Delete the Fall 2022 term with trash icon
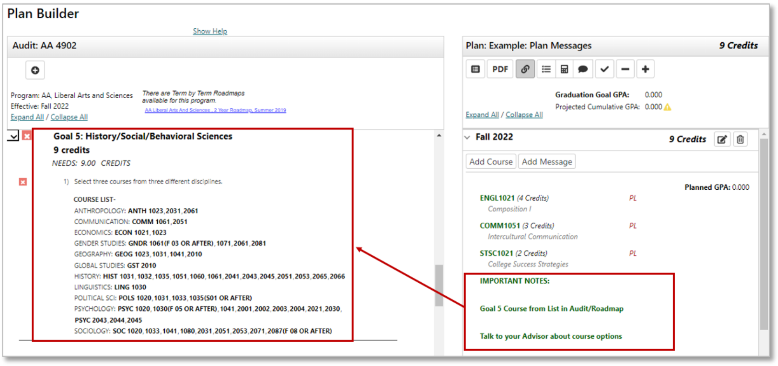The width and height of the screenshot is (778, 366). pyautogui.click(x=740, y=140)
